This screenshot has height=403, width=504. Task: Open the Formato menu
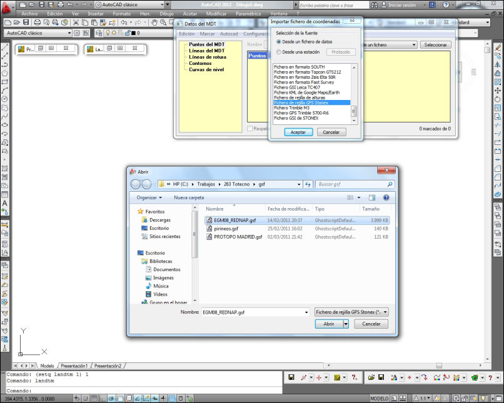coord(122,14)
